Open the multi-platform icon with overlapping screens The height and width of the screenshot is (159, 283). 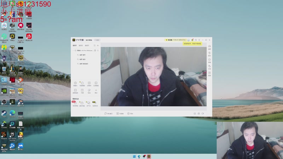pos(88,104)
